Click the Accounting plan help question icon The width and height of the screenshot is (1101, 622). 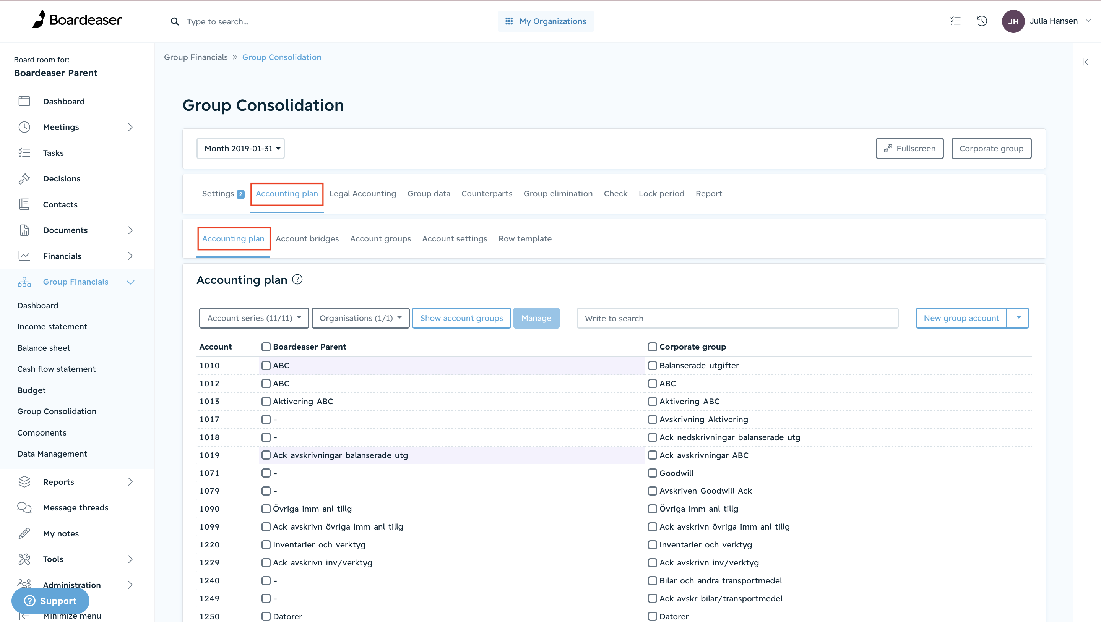297,279
